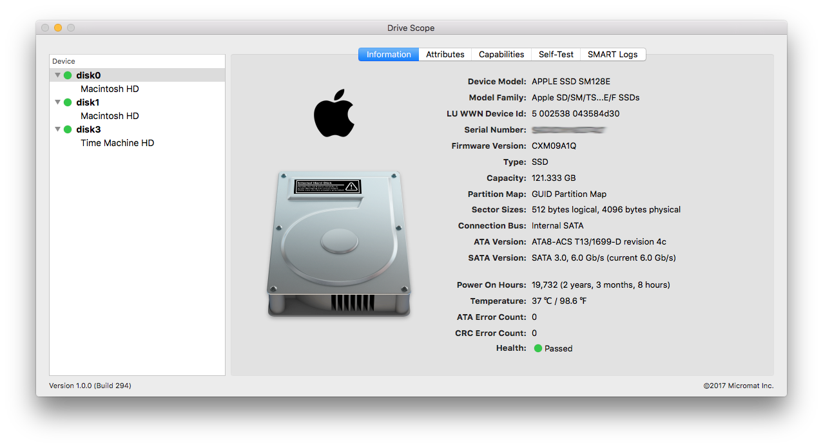Open the Attributes tab
Screen dimensions: 823x448
[445, 55]
